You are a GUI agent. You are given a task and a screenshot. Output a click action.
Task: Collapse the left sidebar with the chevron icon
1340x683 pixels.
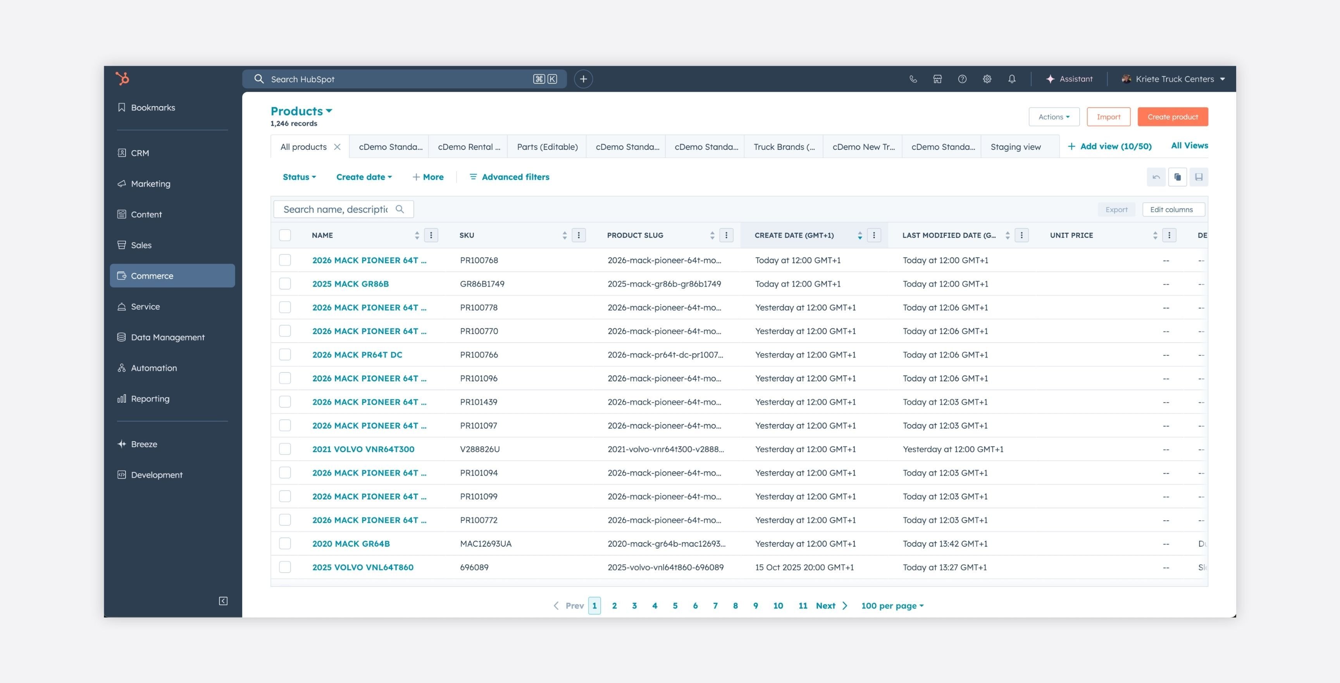pos(223,601)
